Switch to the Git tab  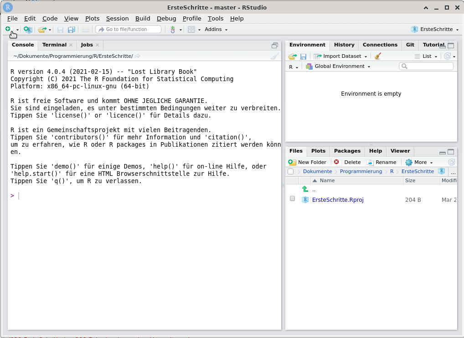tap(410, 45)
